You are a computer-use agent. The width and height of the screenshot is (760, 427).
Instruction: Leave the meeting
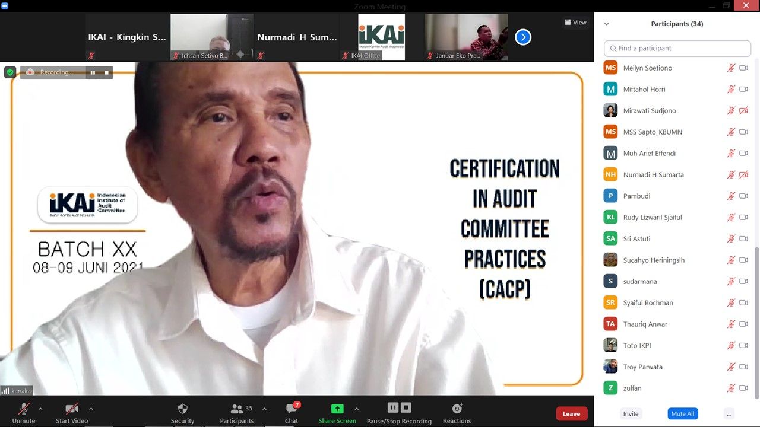click(572, 414)
